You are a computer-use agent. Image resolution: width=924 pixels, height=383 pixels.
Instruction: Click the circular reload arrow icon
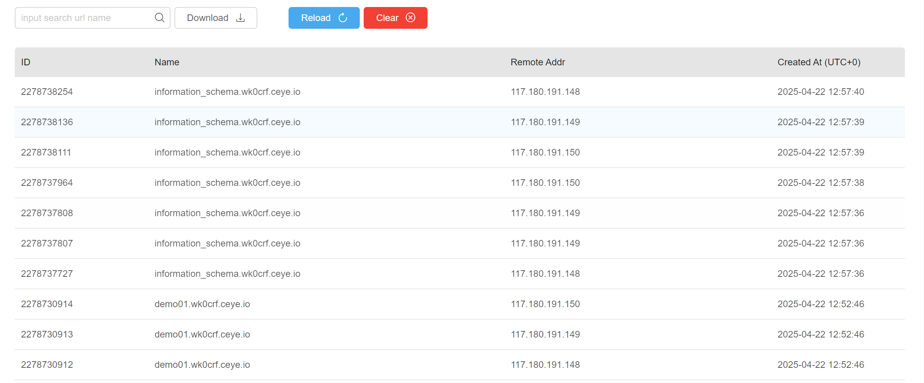click(343, 18)
